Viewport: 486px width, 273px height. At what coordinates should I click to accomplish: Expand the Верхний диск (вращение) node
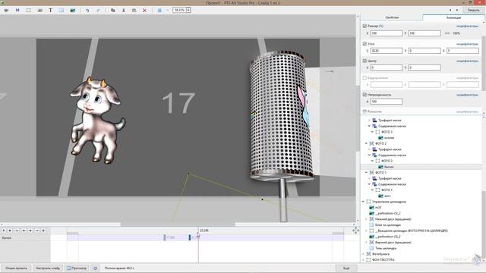click(x=366, y=243)
